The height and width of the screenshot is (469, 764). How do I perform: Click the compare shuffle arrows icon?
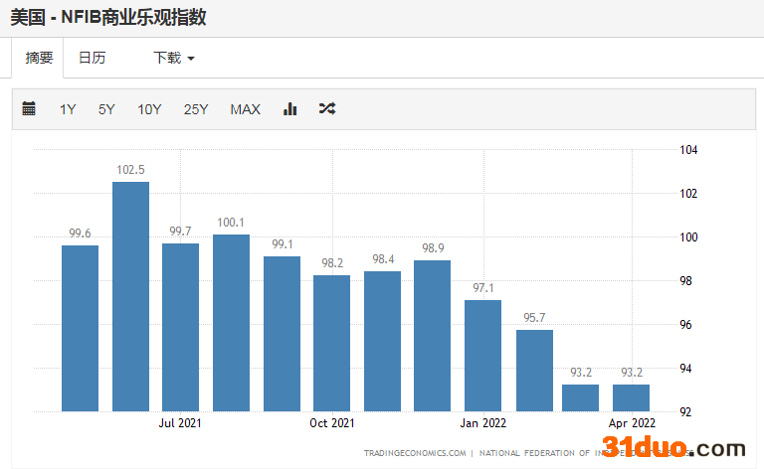[327, 108]
